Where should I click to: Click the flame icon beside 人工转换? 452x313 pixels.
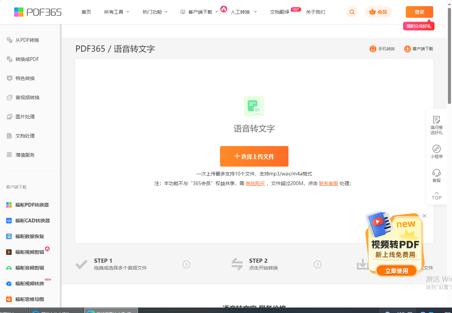(x=224, y=9)
